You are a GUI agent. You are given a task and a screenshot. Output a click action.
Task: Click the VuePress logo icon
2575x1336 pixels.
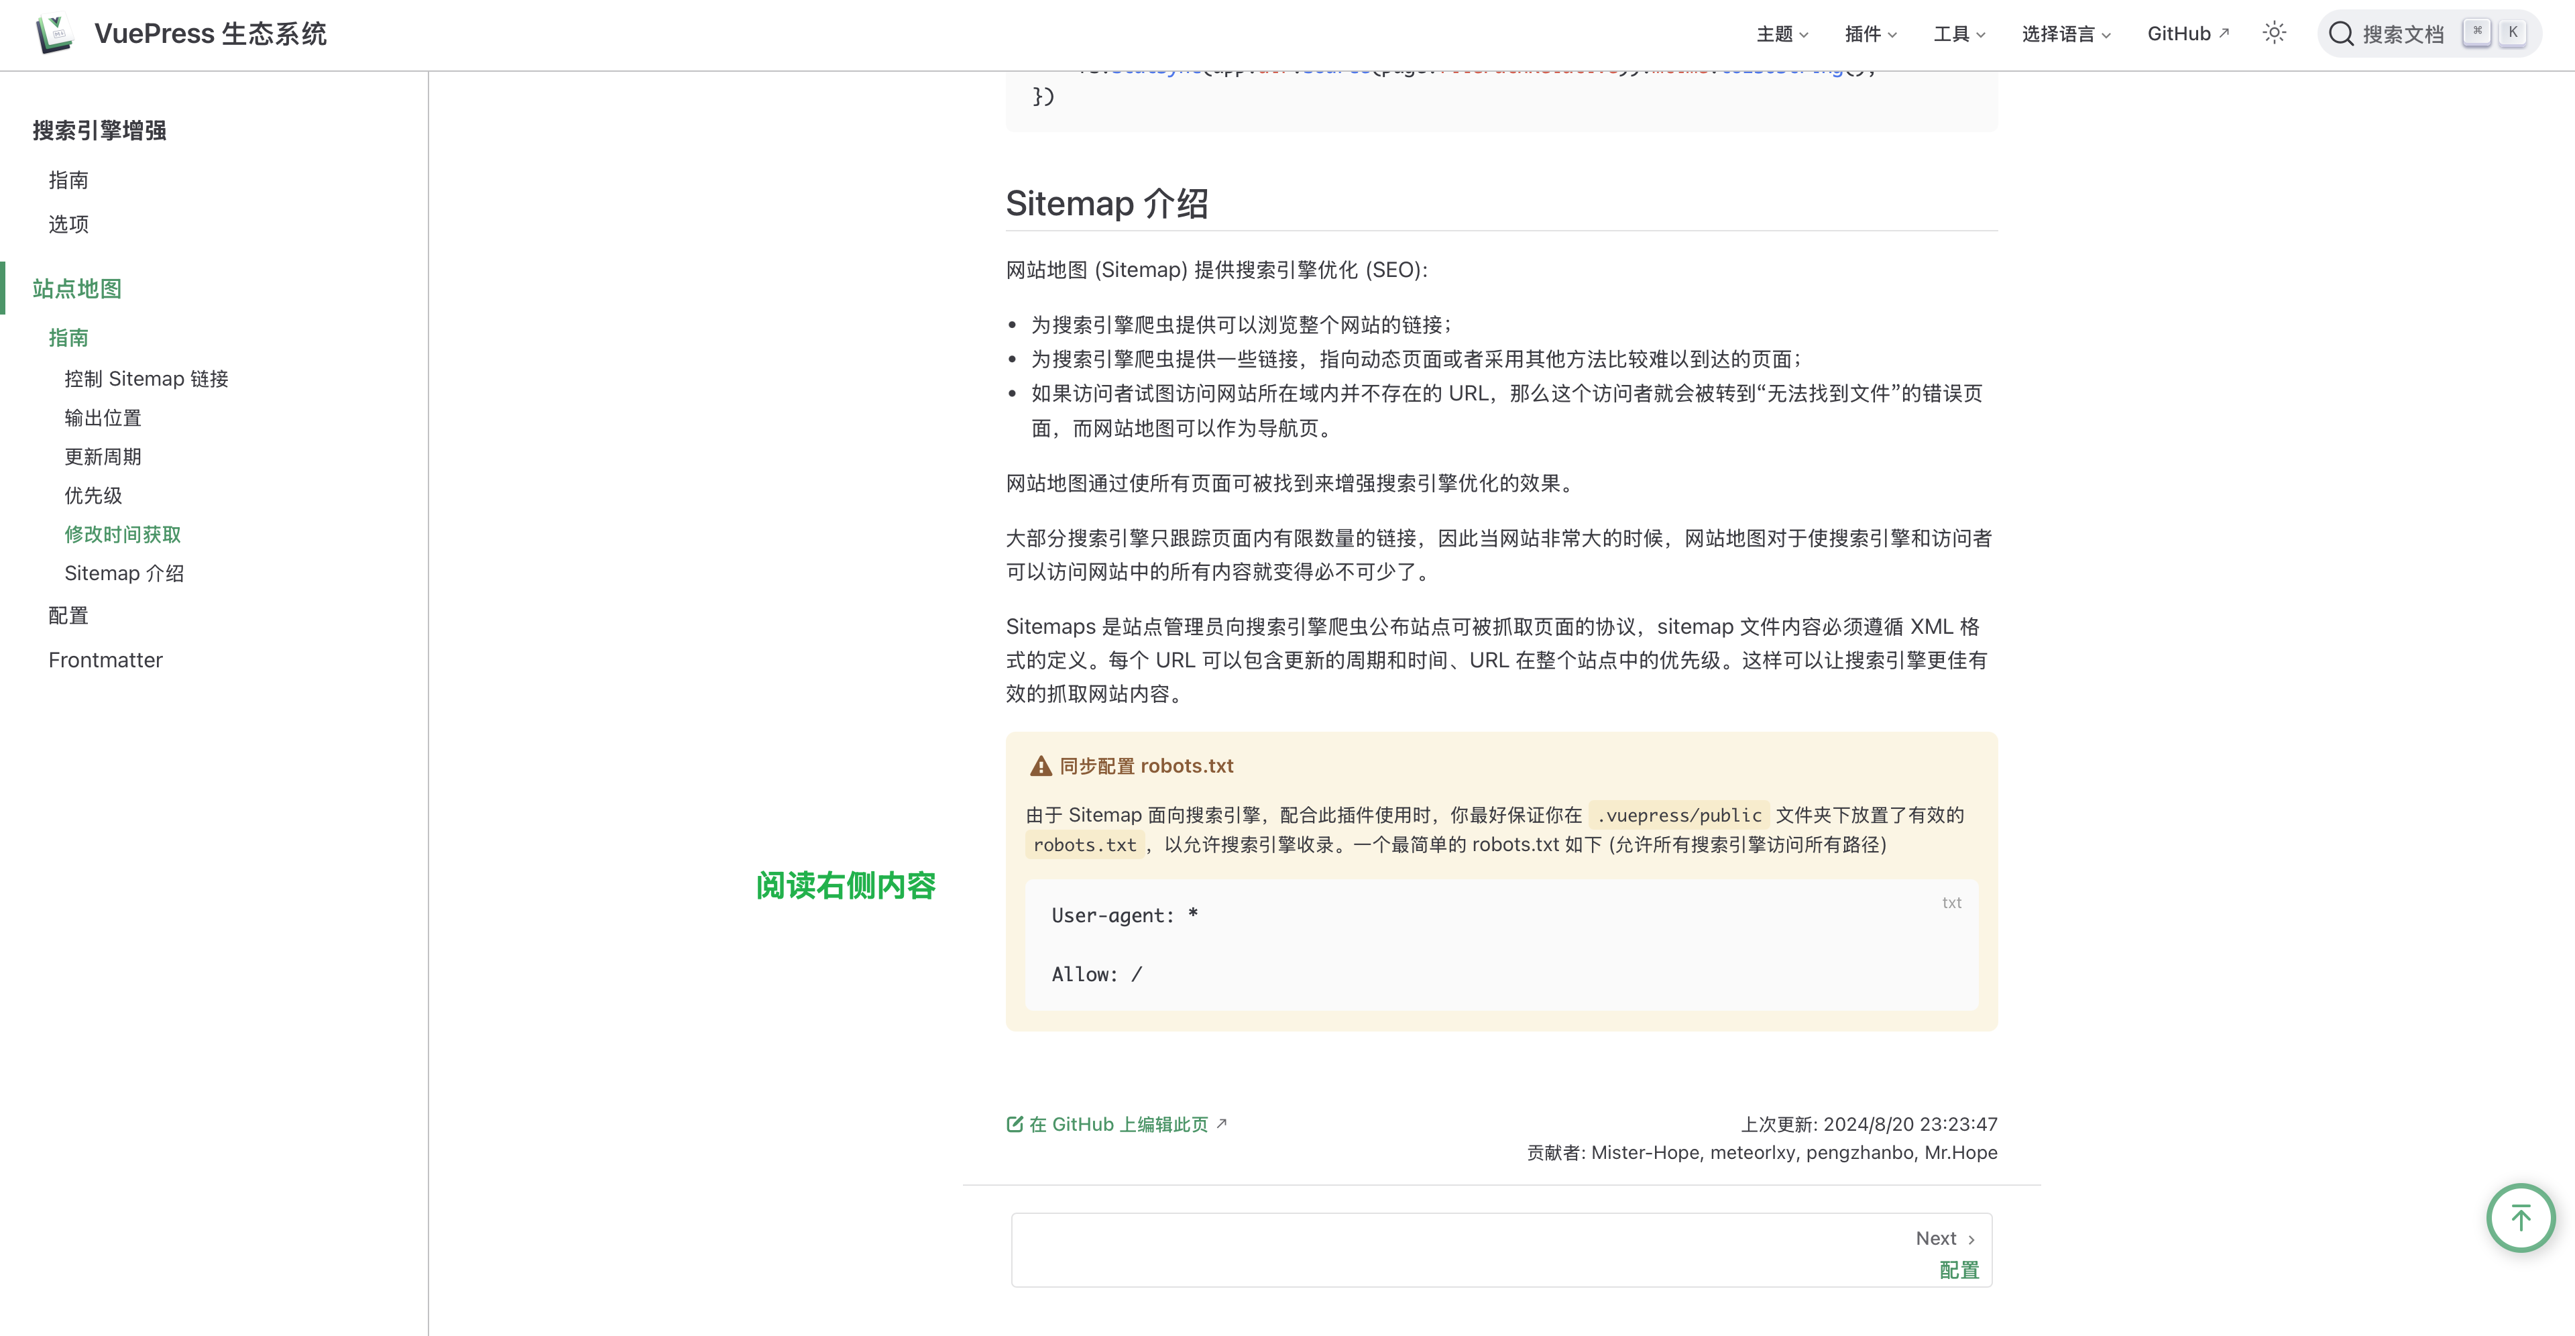pyautogui.click(x=54, y=34)
